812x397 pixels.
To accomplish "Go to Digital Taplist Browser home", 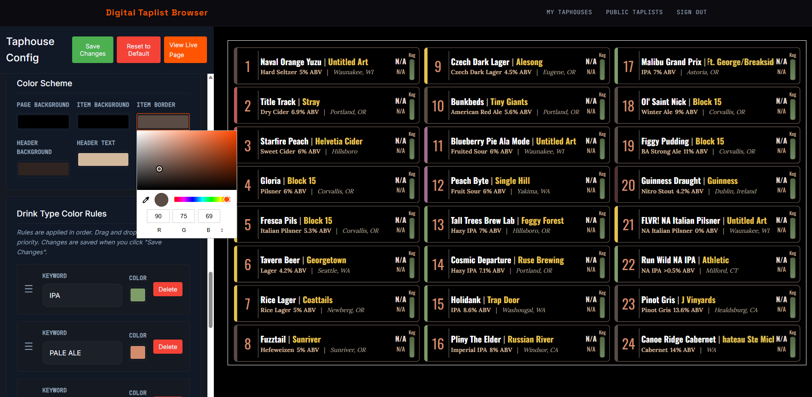I will pos(157,13).
